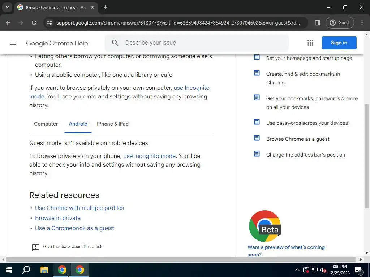
Task: Open Use Chrome with multiple profiles link
Action: pyautogui.click(x=79, y=208)
